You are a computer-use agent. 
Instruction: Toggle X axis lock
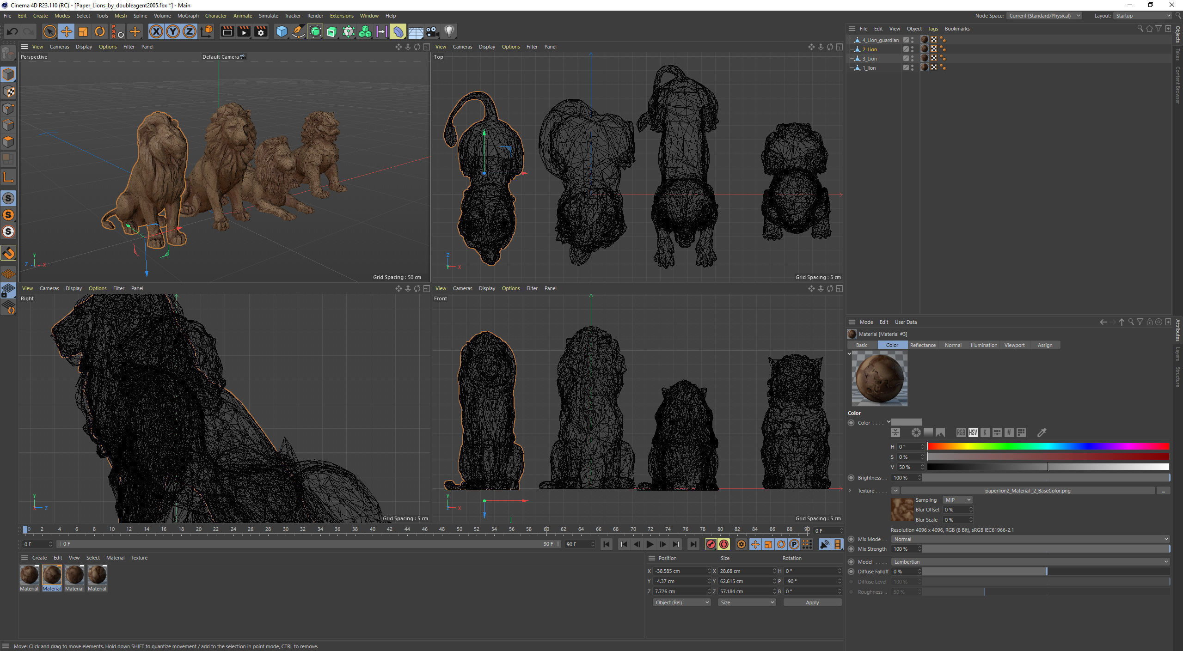[x=156, y=31]
